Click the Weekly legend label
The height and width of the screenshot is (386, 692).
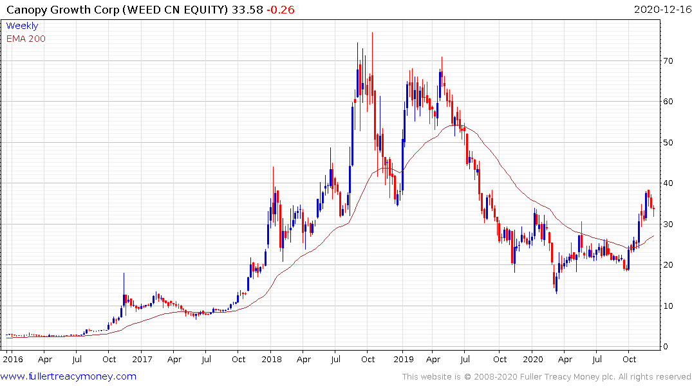coord(22,26)
